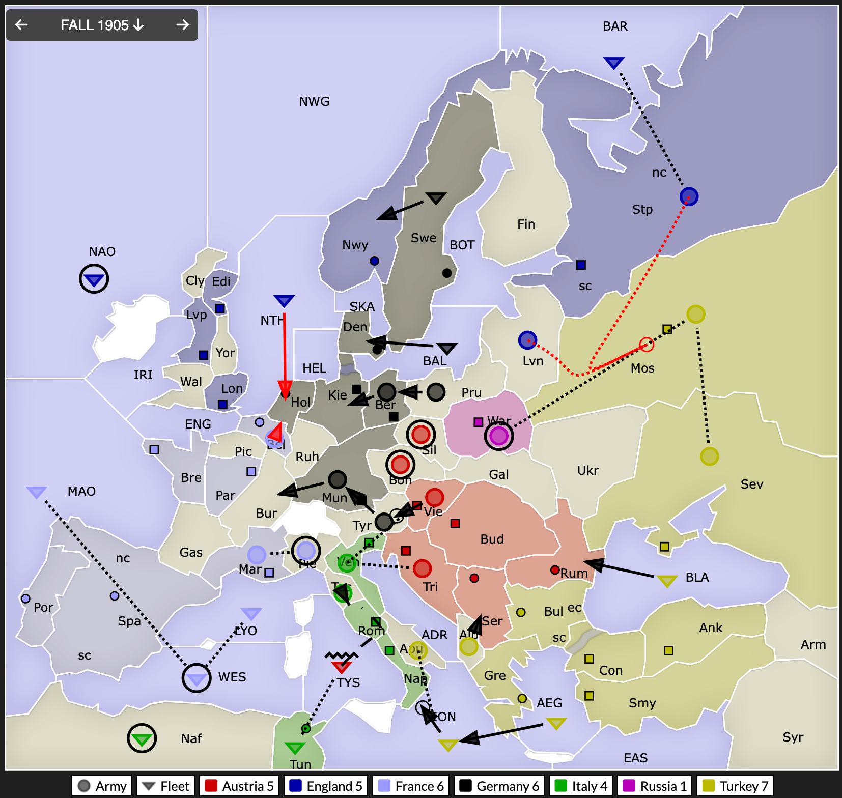This screenshot has width=842, height=798.
Task: Click the Turkey 7 legend color swatch
Action: 709,786
